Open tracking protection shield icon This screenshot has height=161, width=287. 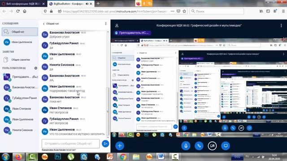point(45,11)
